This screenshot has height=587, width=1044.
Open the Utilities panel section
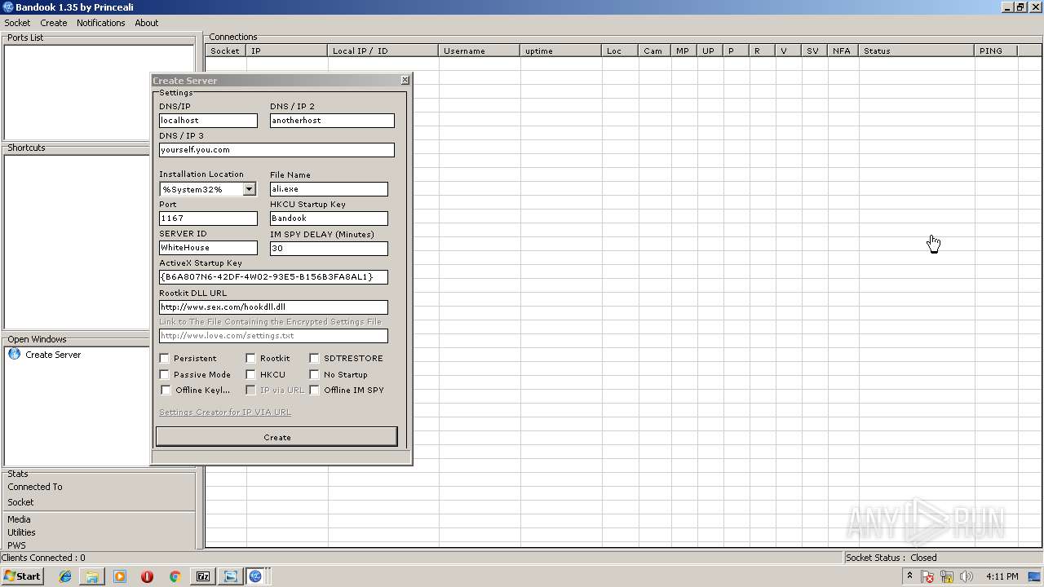[x=21, y=532]
